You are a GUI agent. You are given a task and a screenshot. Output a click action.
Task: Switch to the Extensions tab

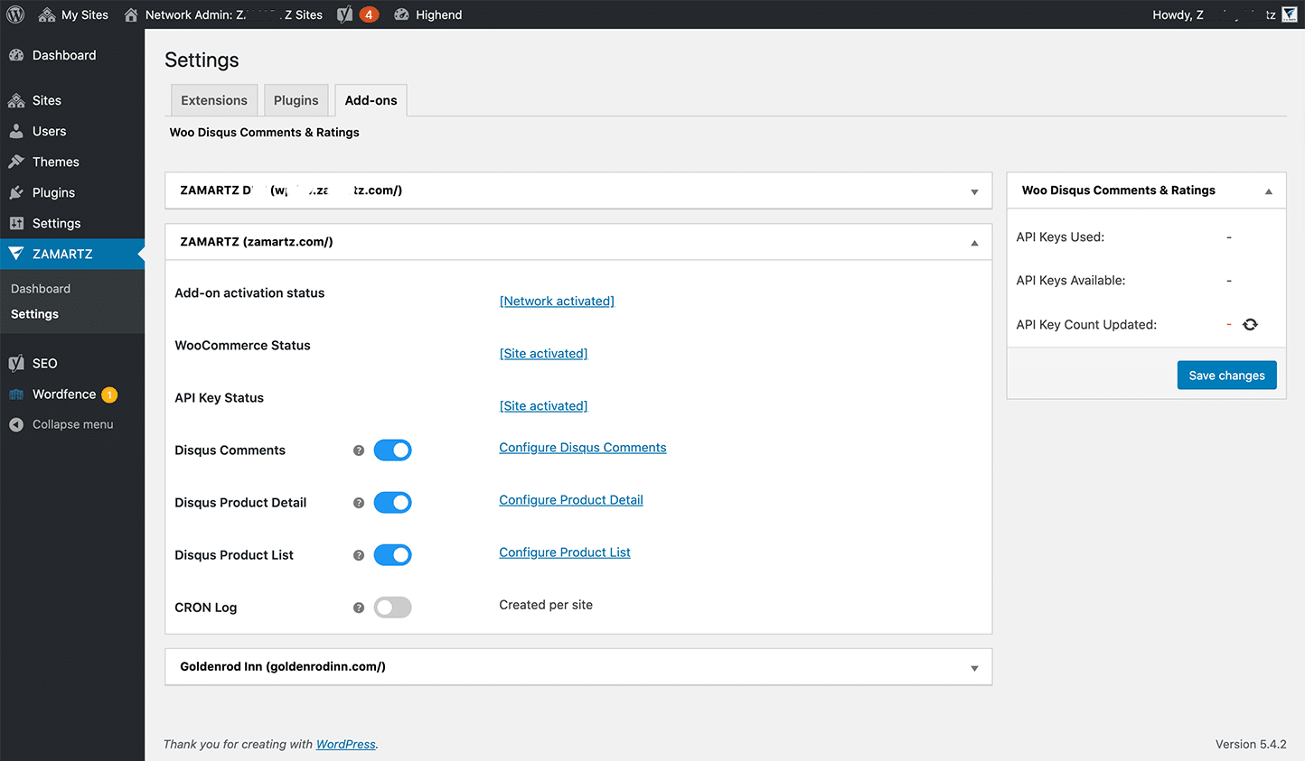(x=213, y=99)
